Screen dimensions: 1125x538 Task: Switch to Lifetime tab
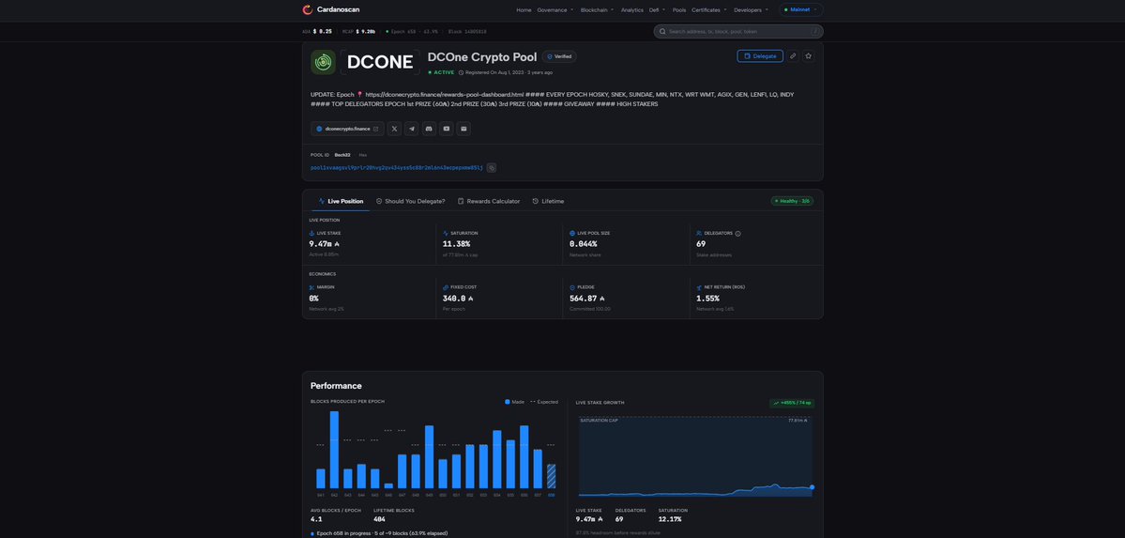pos(548,201)
